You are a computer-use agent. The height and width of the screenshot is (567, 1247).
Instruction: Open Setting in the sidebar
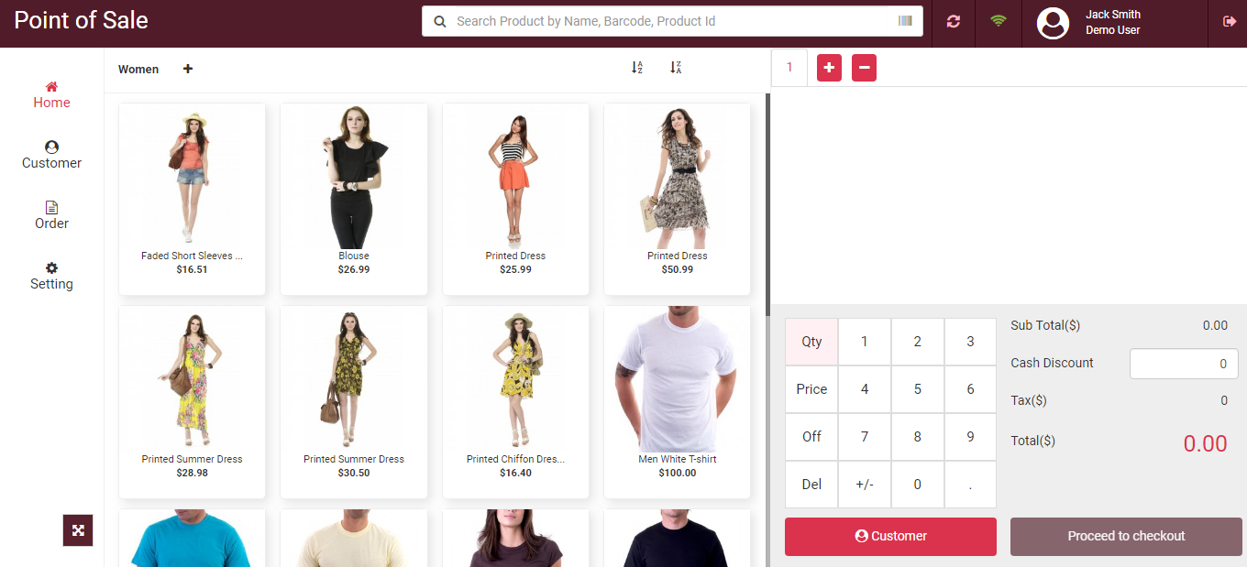point(51,277)
